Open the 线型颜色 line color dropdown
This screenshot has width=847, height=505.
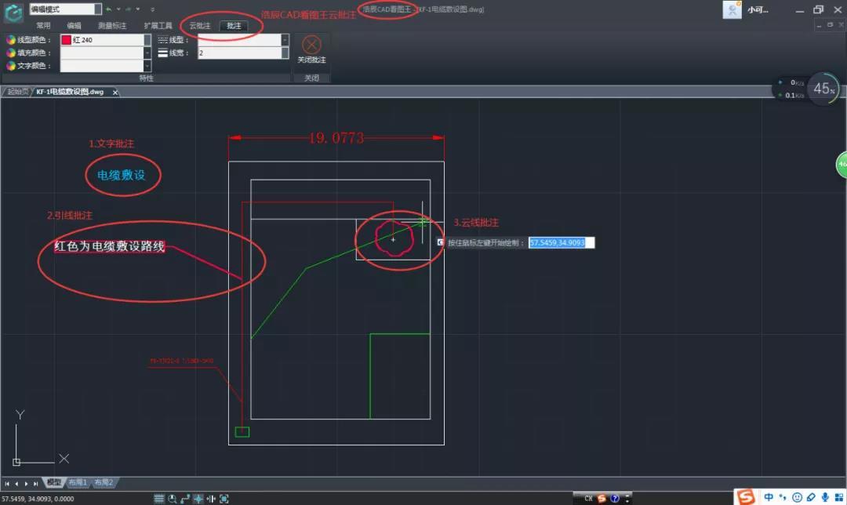(x=147, y=40)
